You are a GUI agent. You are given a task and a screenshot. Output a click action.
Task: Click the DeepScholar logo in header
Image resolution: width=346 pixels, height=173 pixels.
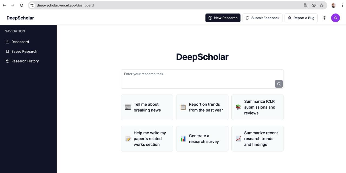pos(20,18)
